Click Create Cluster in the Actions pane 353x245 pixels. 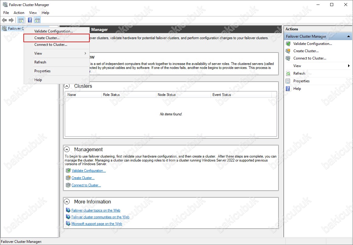click(x=306, y=51)
